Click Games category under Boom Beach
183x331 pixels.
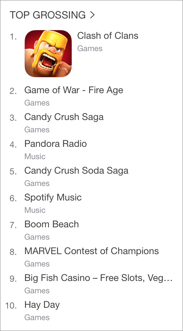coord(37,237)
